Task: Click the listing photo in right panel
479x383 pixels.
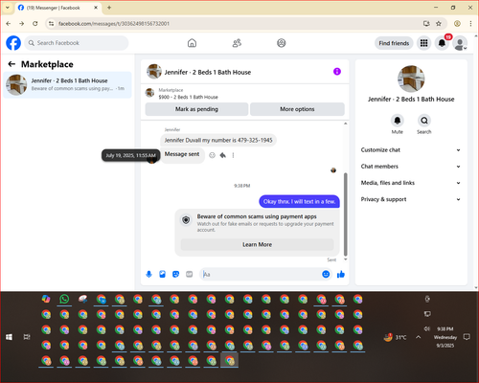Action: (411, 79)
